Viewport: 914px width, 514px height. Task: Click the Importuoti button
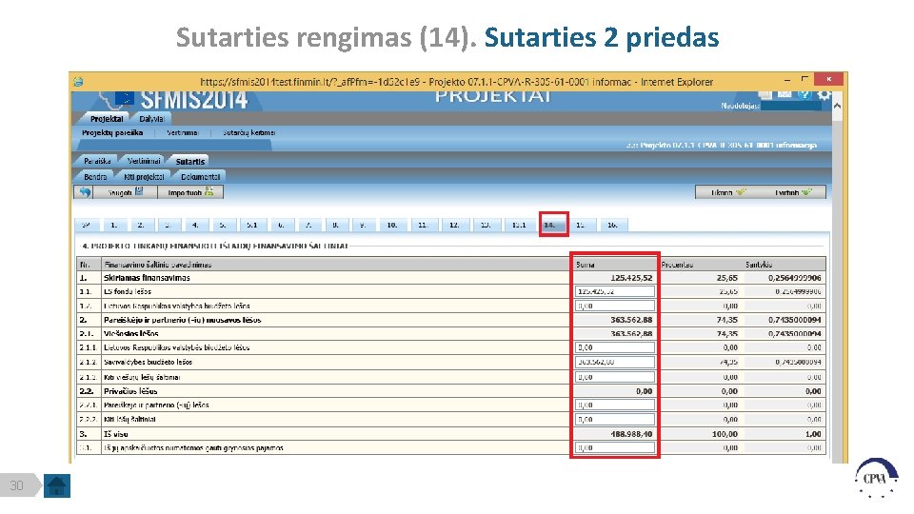pos(190,191)
